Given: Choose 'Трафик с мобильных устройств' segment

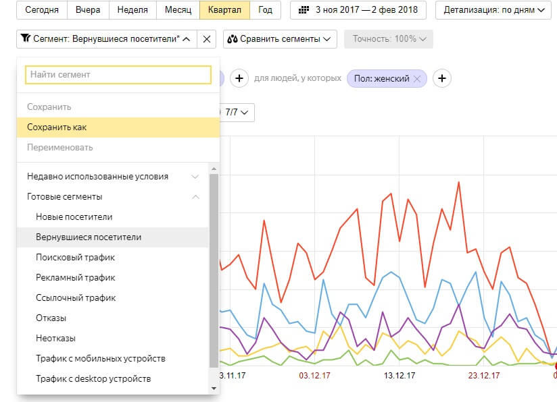Looking at the screenshot, I should point(101,359).
